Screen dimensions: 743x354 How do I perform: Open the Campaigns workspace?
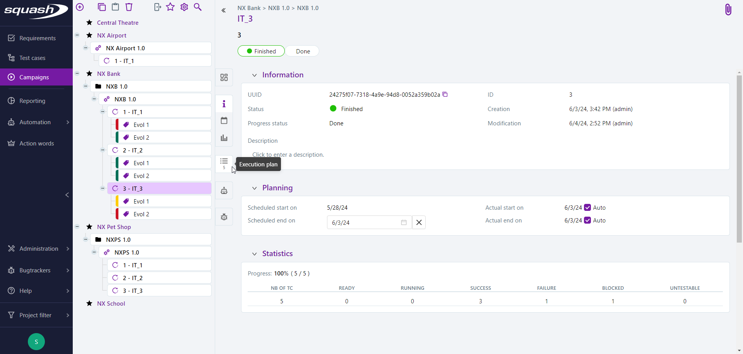pos(36,77)
